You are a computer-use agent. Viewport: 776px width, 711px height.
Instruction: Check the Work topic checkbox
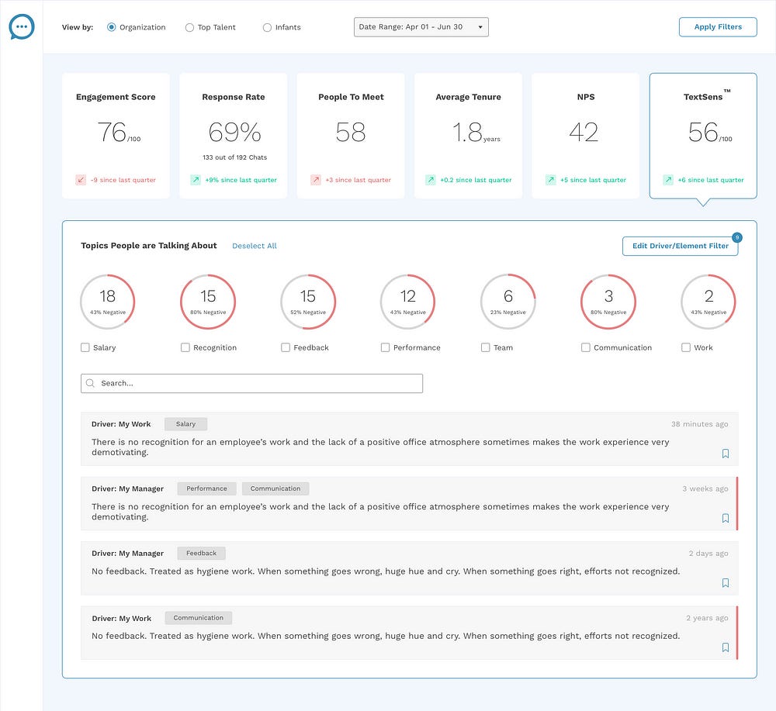(686, 347)
